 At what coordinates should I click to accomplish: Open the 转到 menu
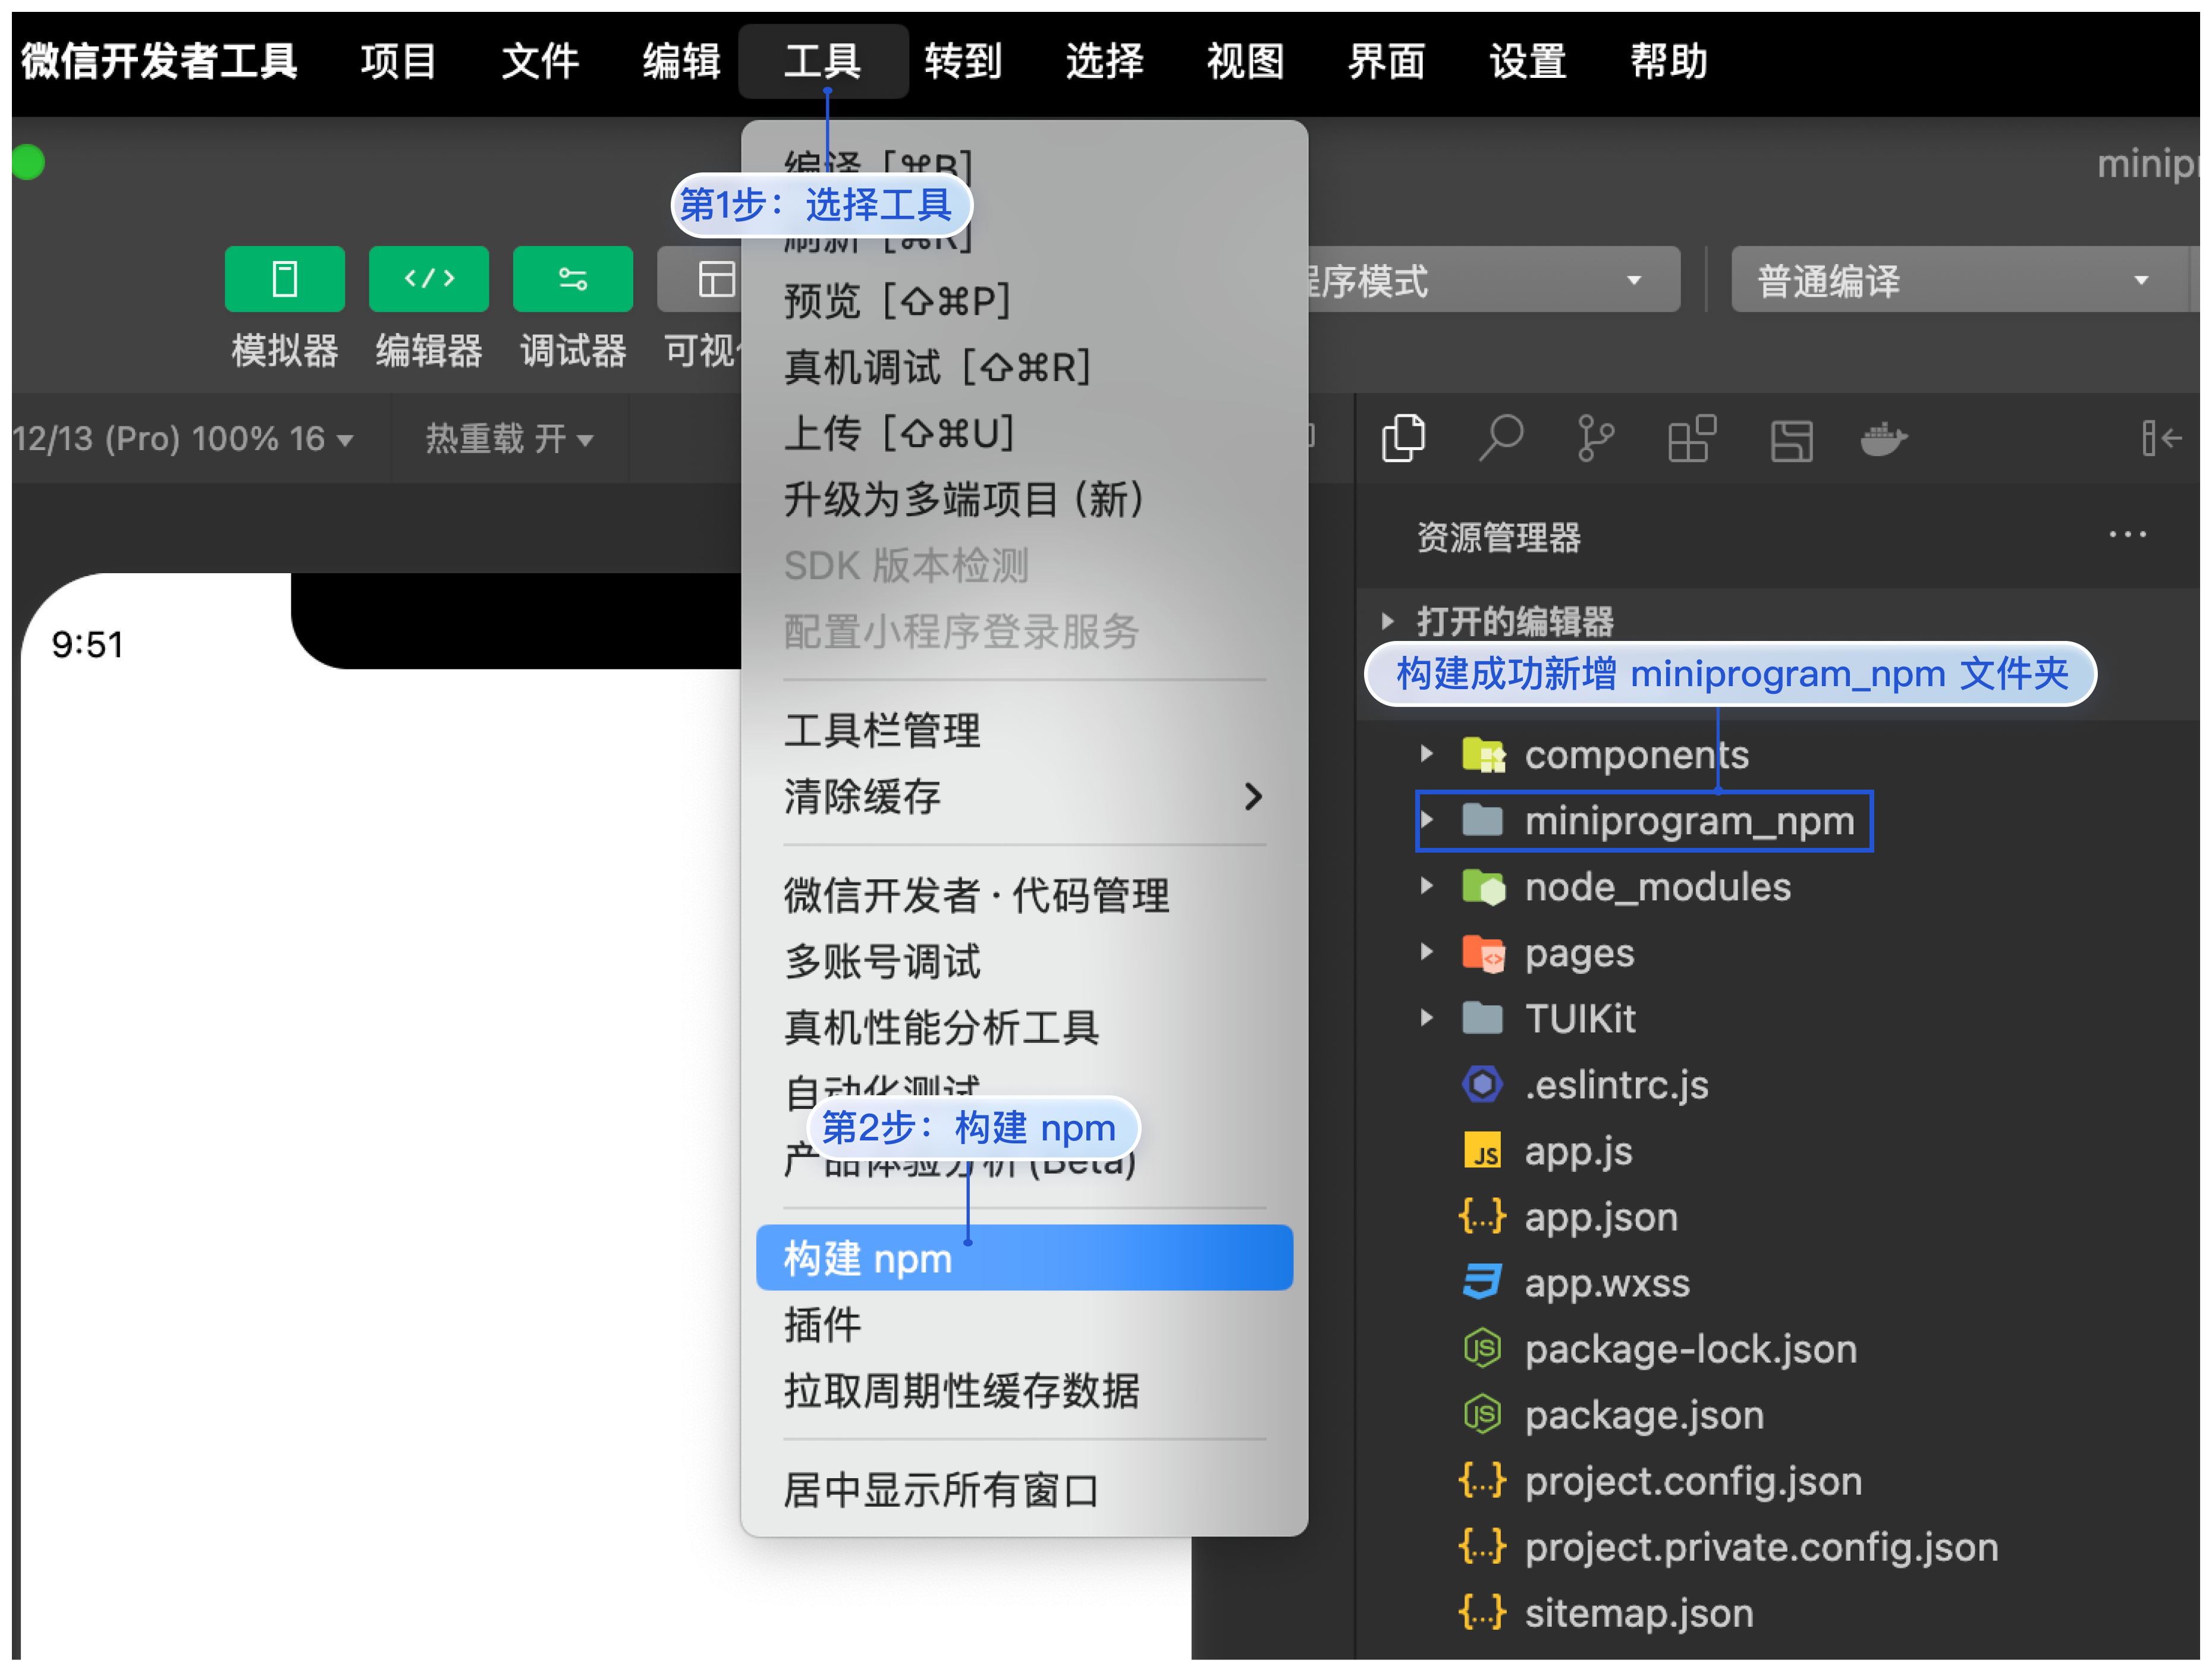[963, 61]
